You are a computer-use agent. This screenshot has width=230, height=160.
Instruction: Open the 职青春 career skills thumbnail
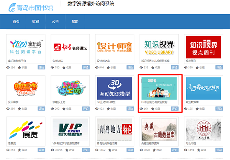tap(159, 88)
